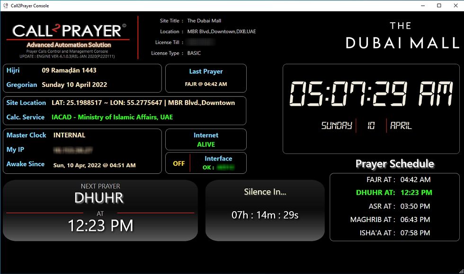Click the Awake Since timestamp
Screen dimensions: 464x274
point(94,165)
